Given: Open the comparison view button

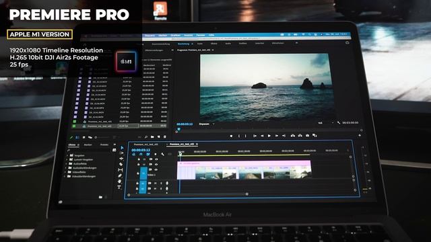Looking at the screenshot, I should coord(314,136).
